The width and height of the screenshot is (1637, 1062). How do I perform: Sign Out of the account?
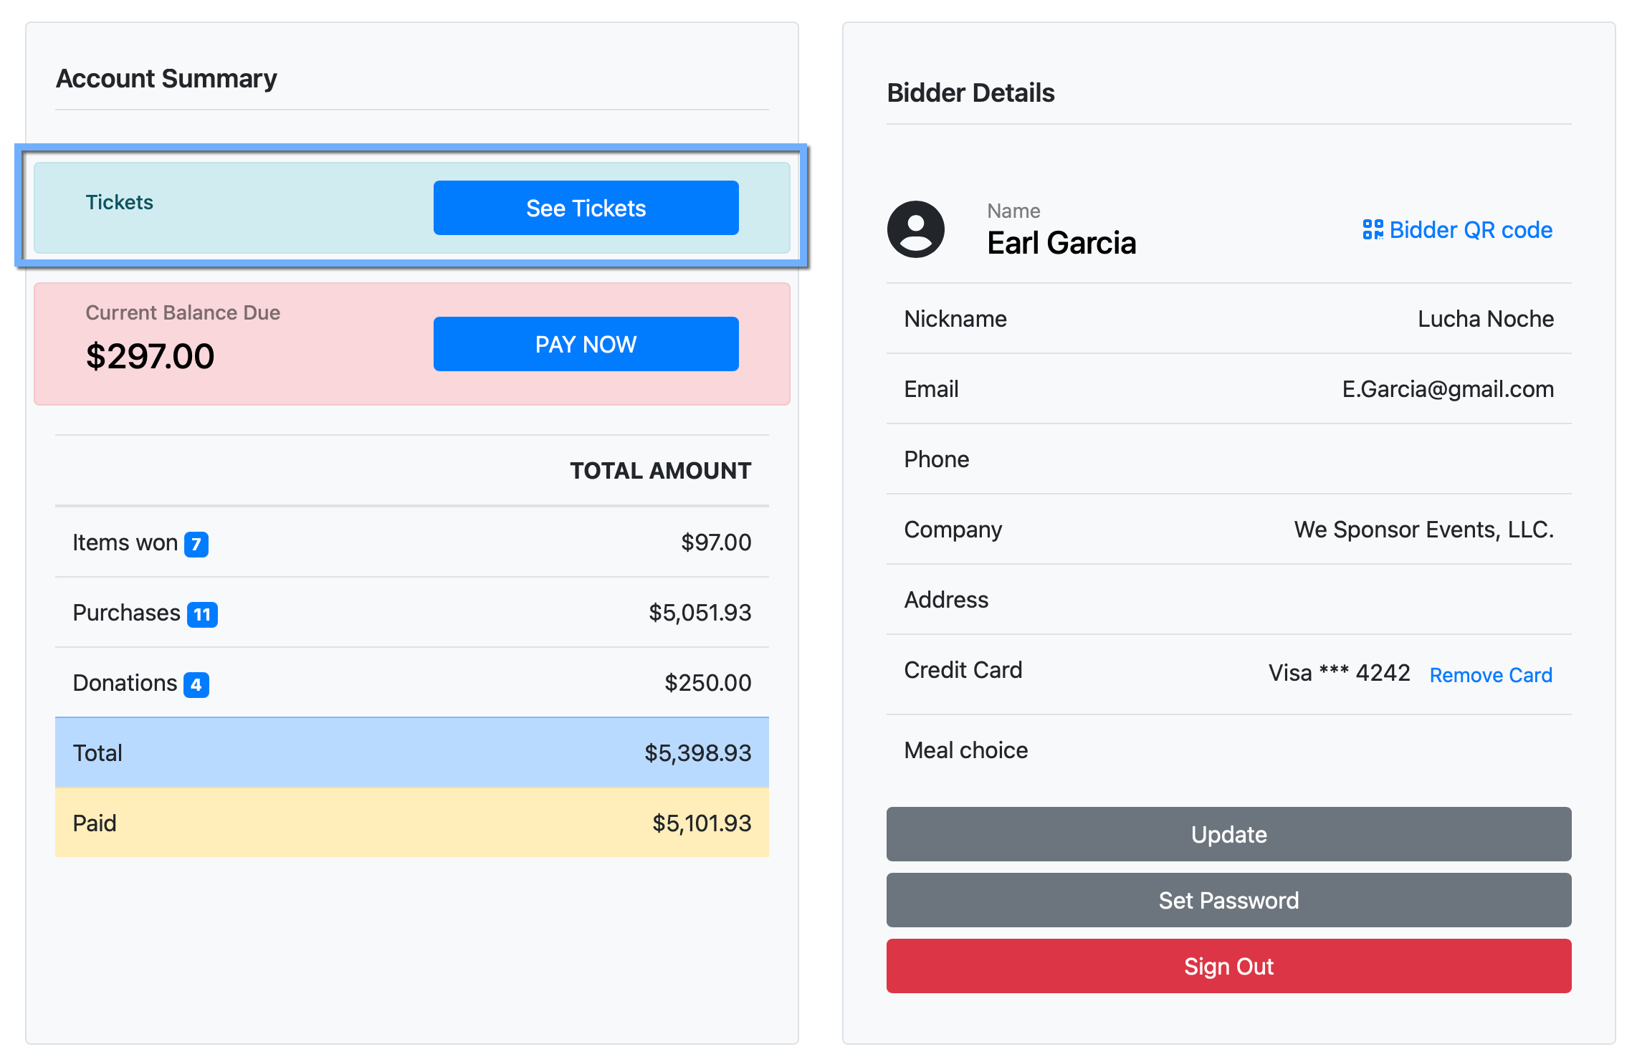point(1228,966)
